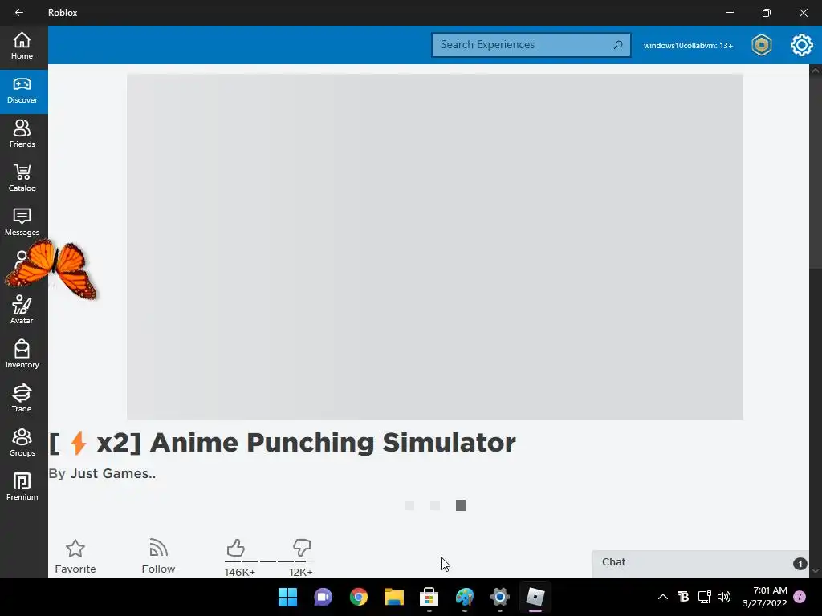Open the Trade page

click(22, 399)
